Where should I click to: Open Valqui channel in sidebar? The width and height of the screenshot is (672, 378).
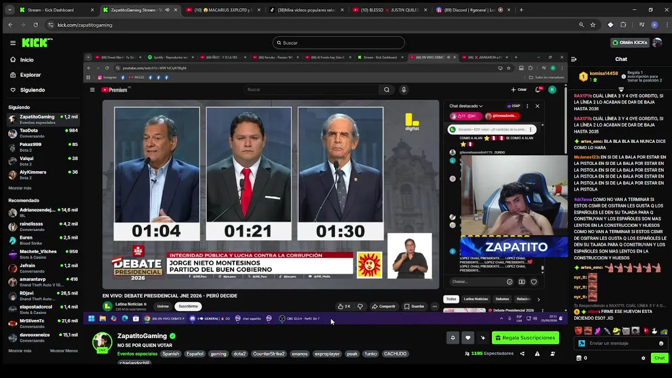tap(43, 161)
